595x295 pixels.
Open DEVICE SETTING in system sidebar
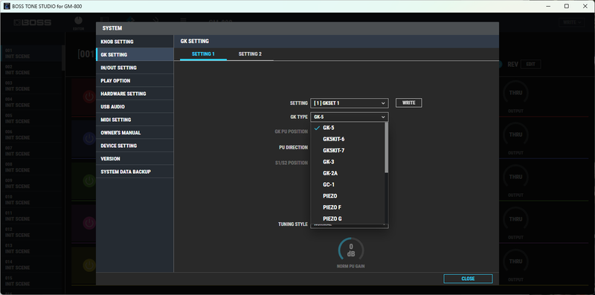click(135, 146)
